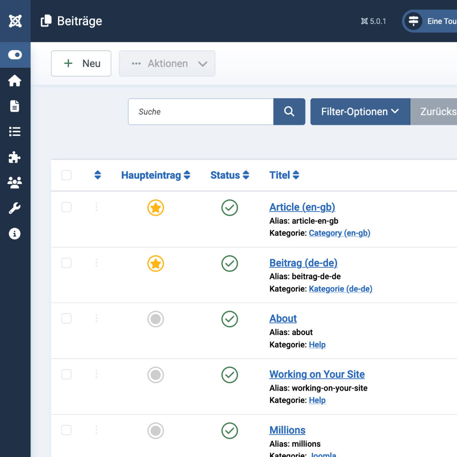Expand Filter-Optionen
The height and width of the screenshot is (457, 457).
tap(360, 112)
